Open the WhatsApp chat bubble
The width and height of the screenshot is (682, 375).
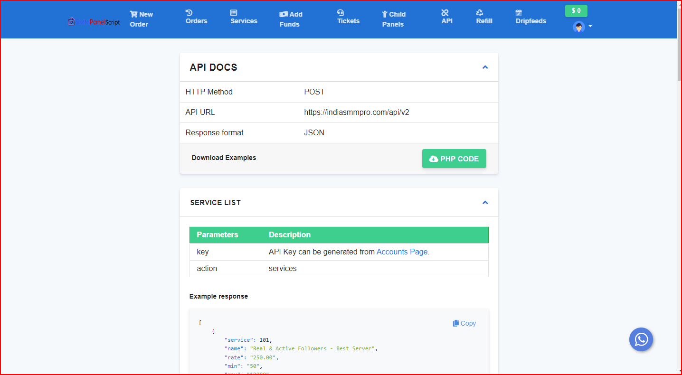click(641, 339)
